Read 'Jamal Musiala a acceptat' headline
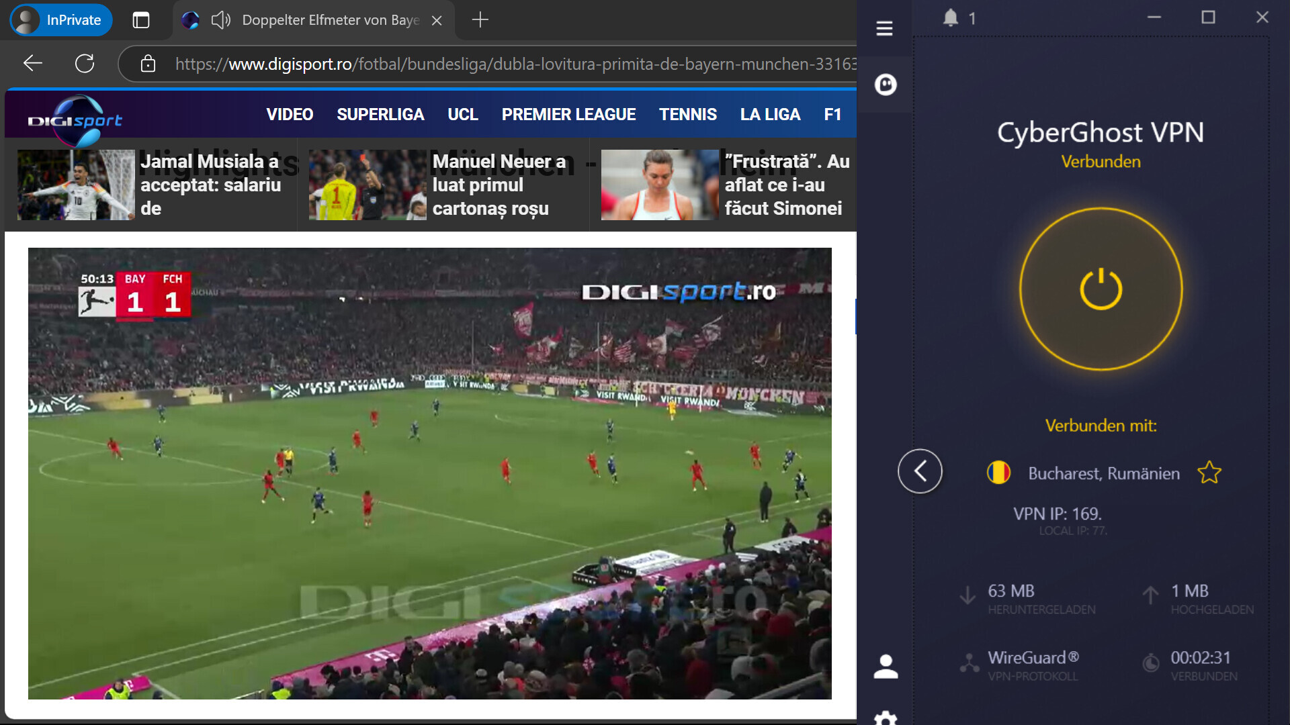 [210, 185]
